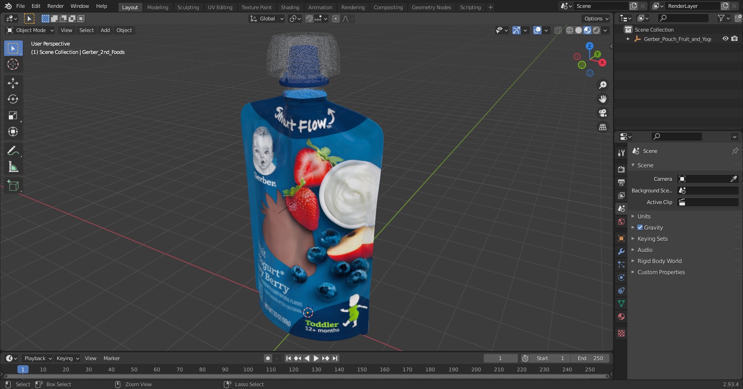Image resolution: width=743 pixels, height=389 pixels.
Task: Open the World properties tab
Action: 621,222
